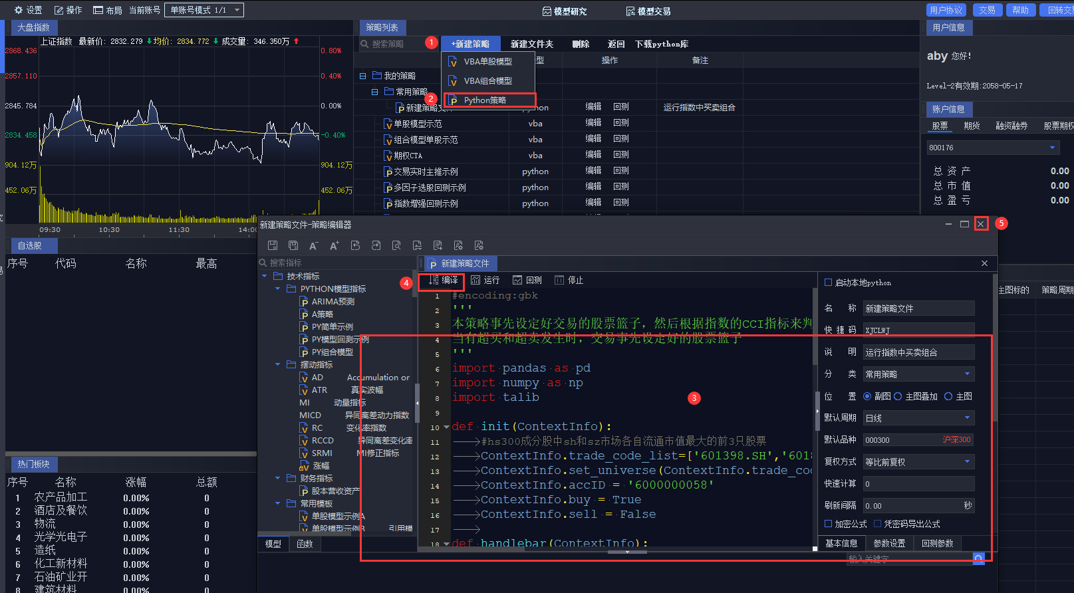This screenshot has height=593, width=1074.
Task: Close the 新建策略文件 editor tab
Action: pos(984,264)
